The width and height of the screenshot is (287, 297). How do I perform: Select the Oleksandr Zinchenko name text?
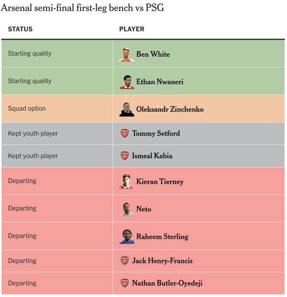click(170, 109)
